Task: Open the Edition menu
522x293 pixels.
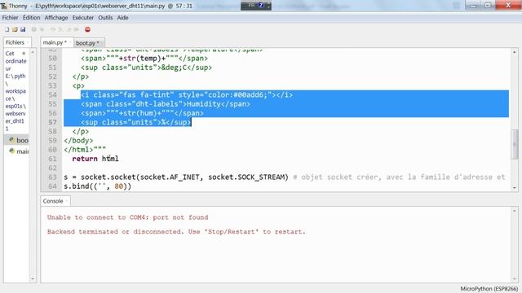Action: point(31,18)
